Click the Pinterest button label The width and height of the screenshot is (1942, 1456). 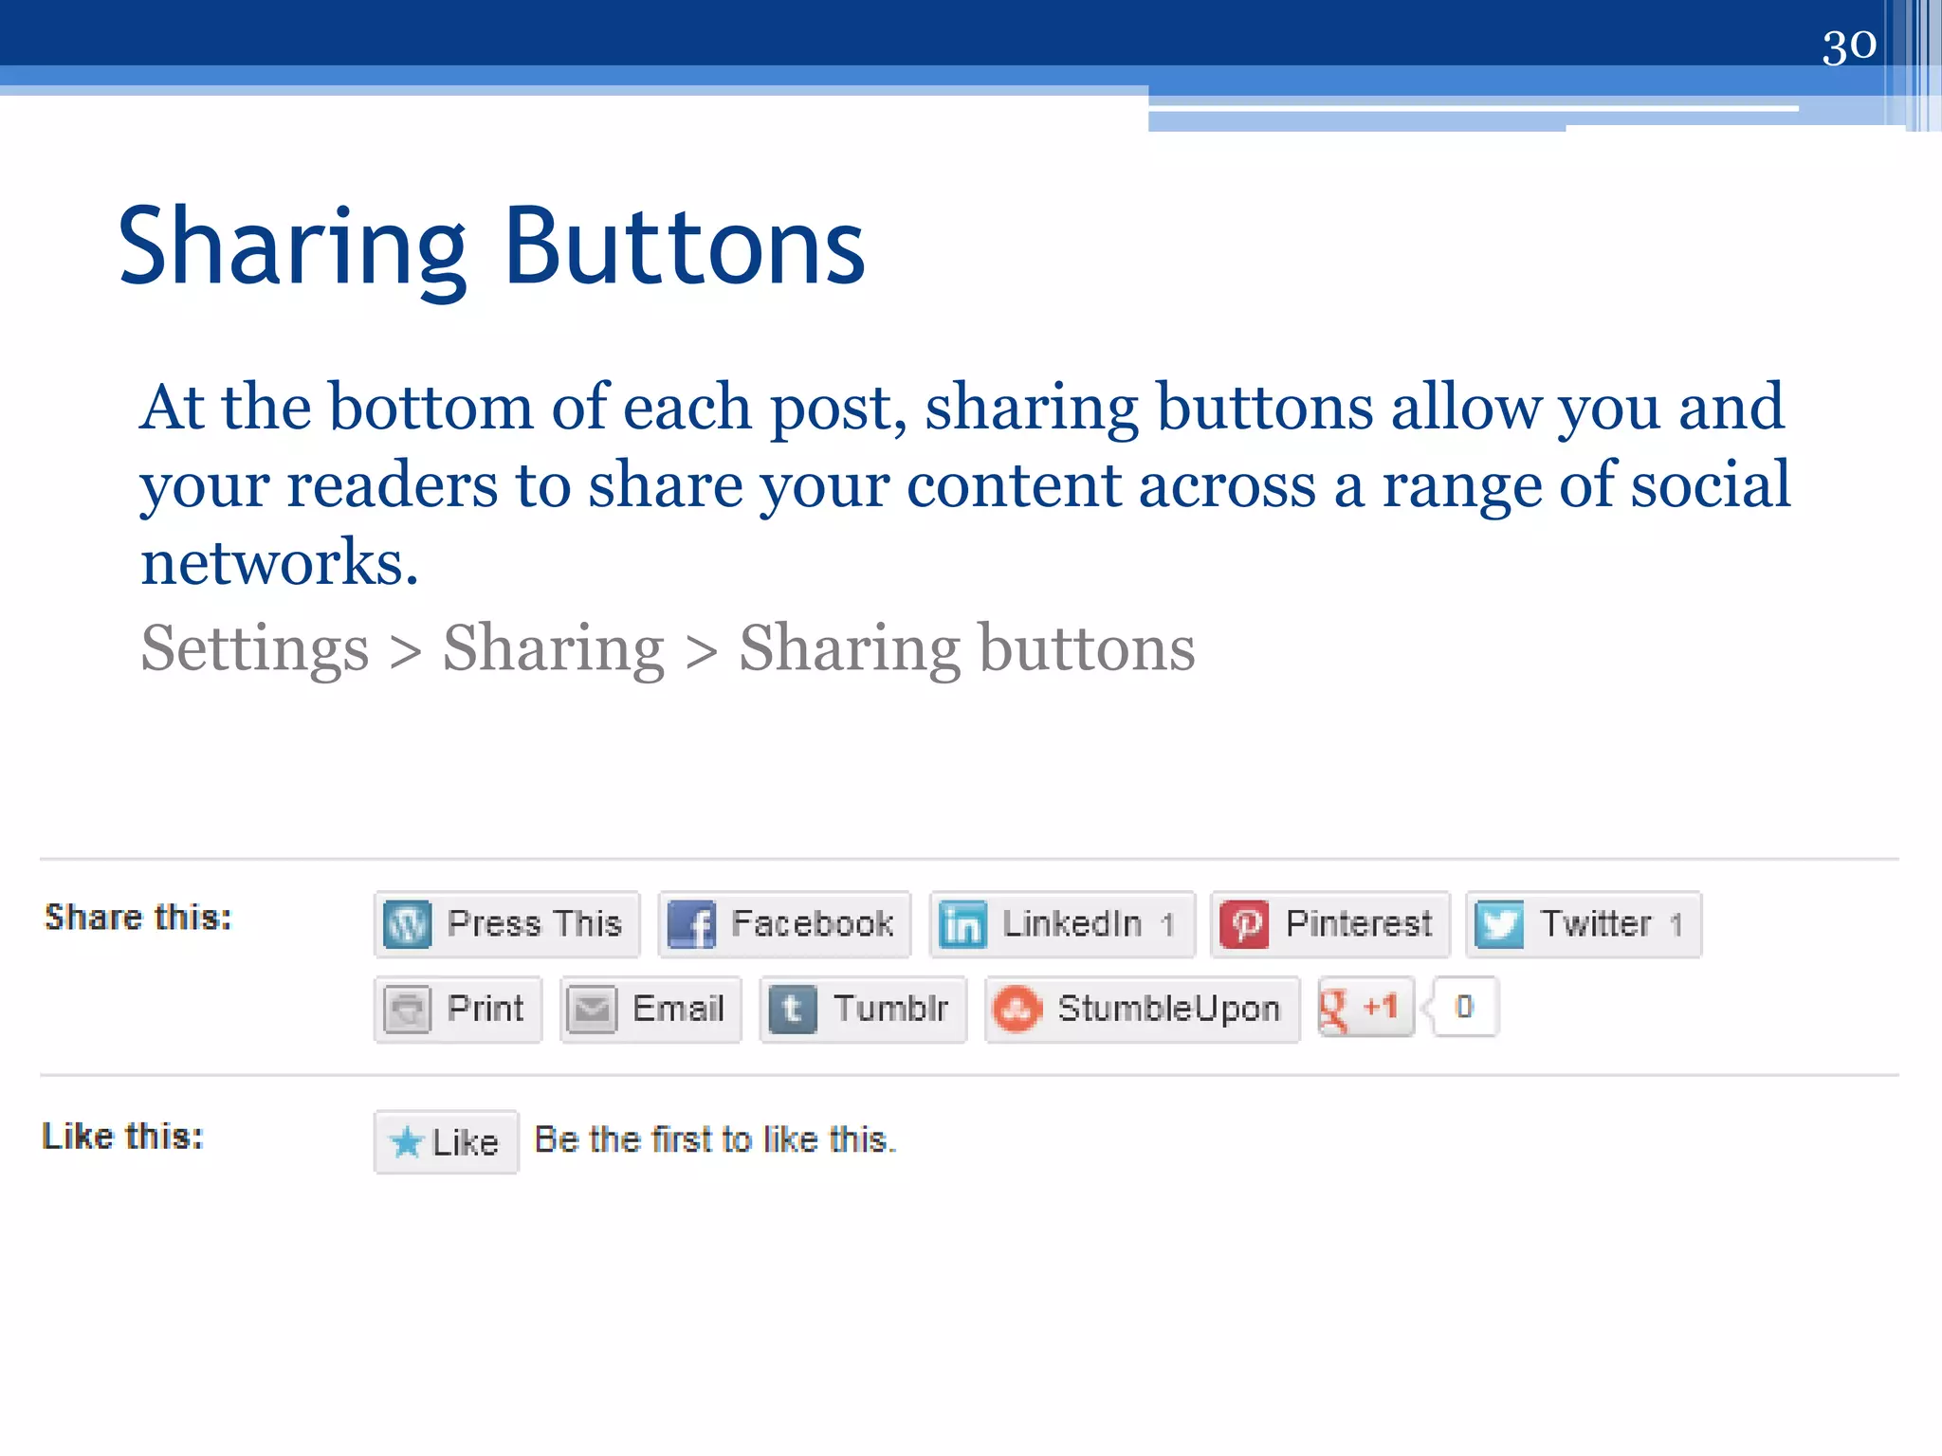pyautogui.click(x=1358, y=924)
